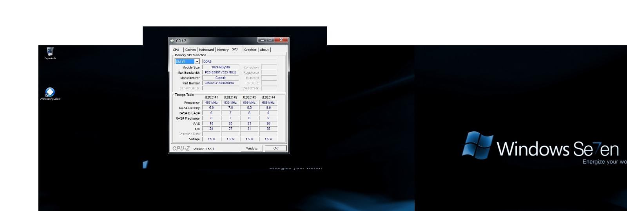This screenshot has width=627, height=211.
Task: Open the About tab
Action: [x=265, y=50]
